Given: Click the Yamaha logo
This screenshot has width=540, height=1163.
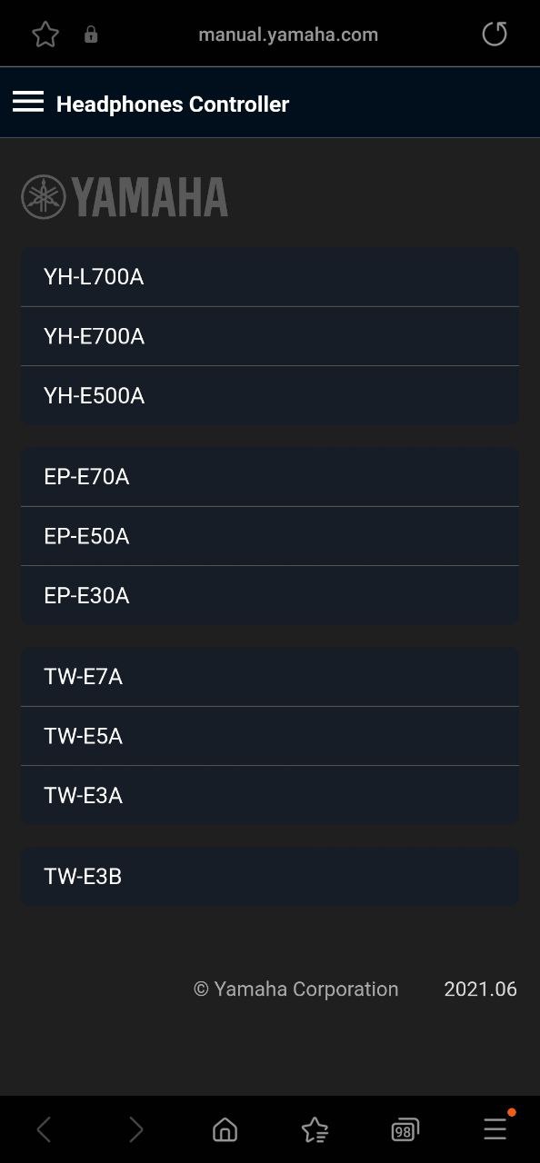Looking at the screenshot, I should [x=125, y=197].
